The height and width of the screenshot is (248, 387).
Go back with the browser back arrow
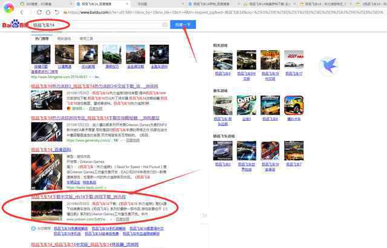22,12
